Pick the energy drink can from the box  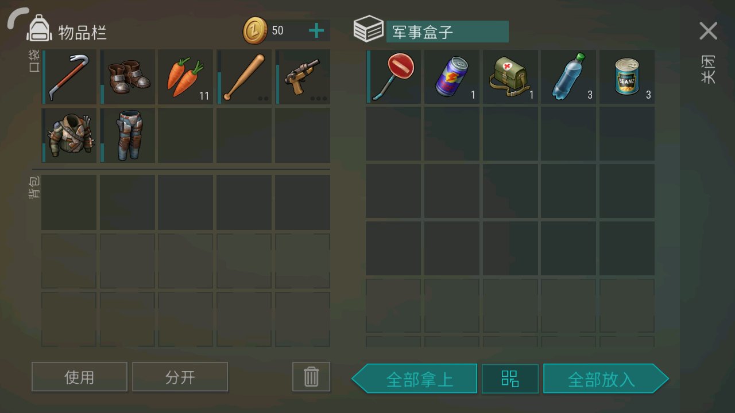pos(452,77)
